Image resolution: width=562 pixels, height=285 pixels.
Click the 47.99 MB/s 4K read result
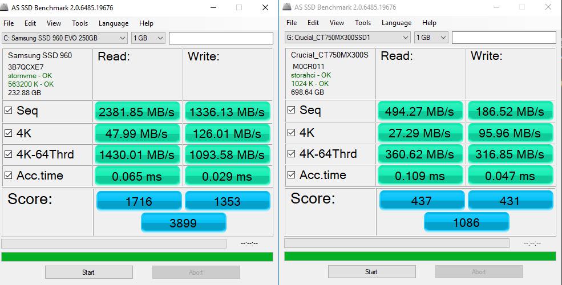(137, 133)
